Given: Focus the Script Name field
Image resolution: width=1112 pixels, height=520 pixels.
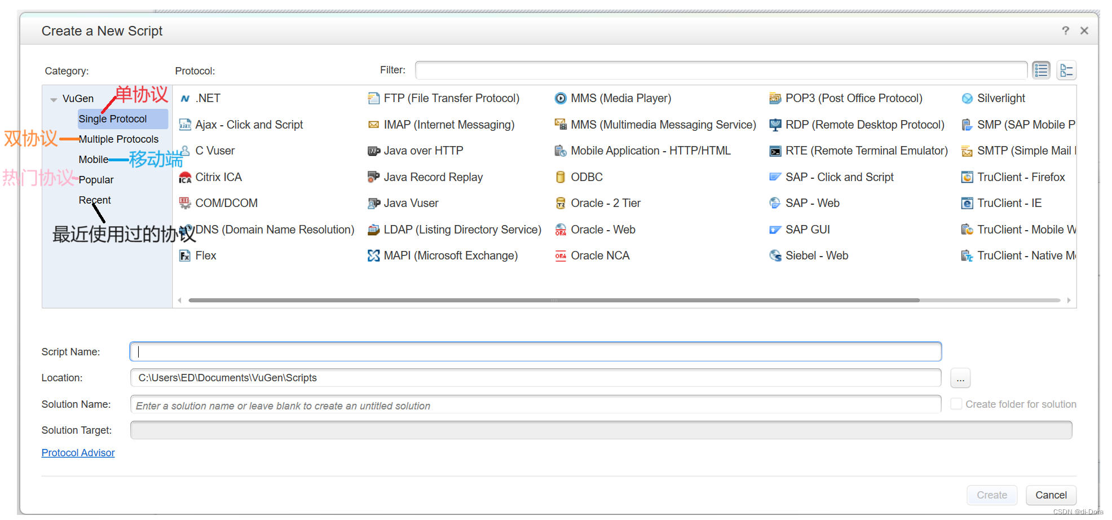Looking at the screenshot, I should [x=536, y=352].
